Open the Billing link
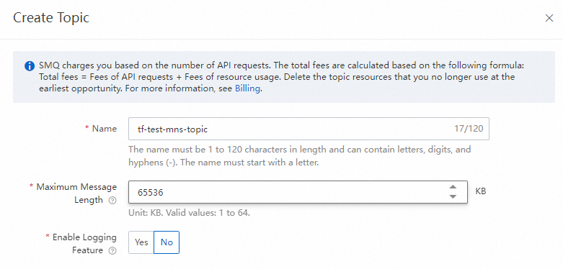 coord(247,88)
